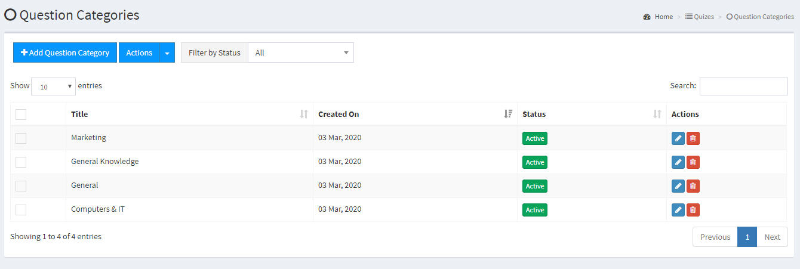Check the Marketing row checkbox
Screen dimensions: 800x269
(x=21, y=138)
